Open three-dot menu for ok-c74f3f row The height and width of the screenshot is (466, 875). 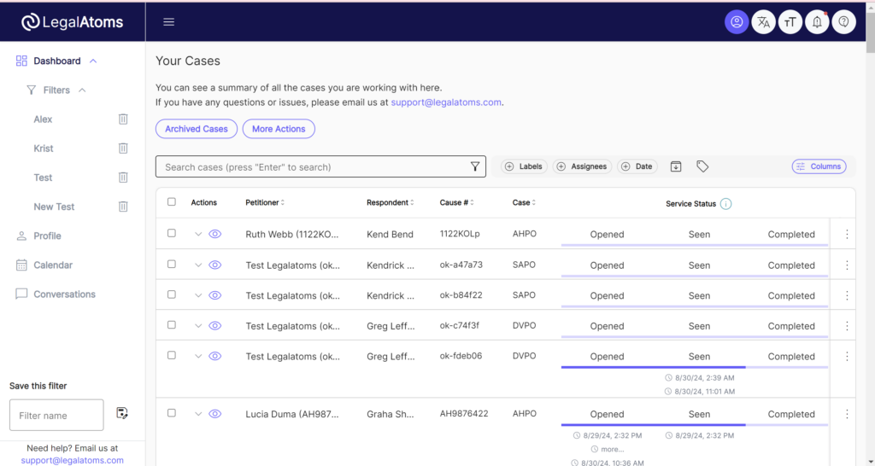pos(847,325)
